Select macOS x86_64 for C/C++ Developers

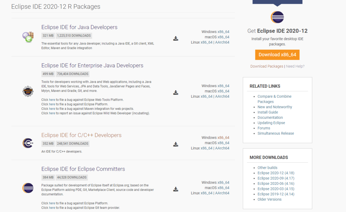tap(223, 143)
